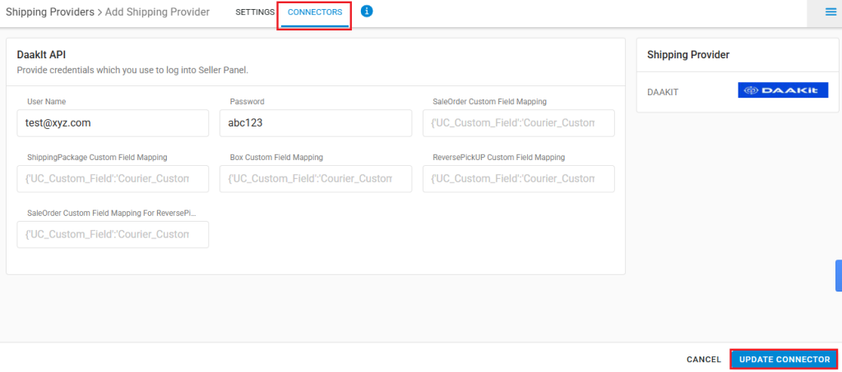
Task: Click 'Add Shipping Provider' breadcrumb text
Action: 157,11
